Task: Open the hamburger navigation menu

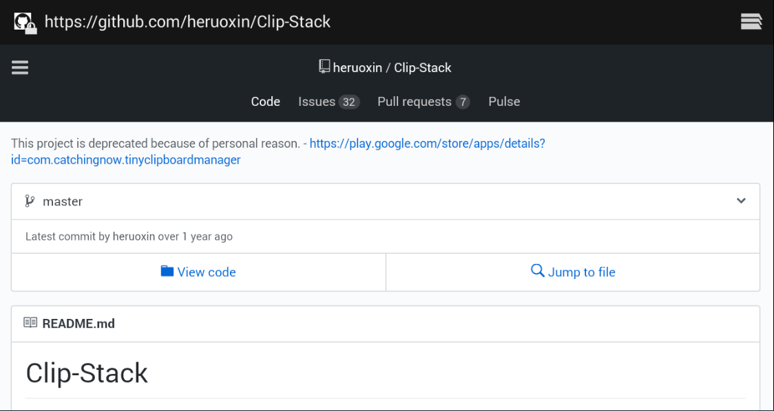Action: click(20, 67)
